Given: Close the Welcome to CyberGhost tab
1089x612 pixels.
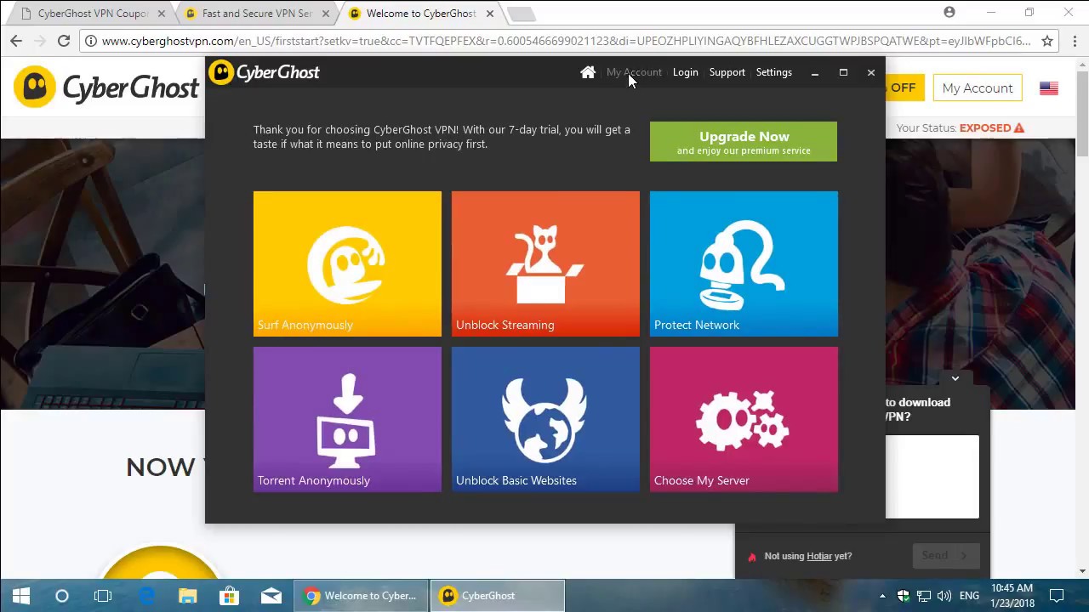Looking at the screenshot, I should click(x=489, y=14).
